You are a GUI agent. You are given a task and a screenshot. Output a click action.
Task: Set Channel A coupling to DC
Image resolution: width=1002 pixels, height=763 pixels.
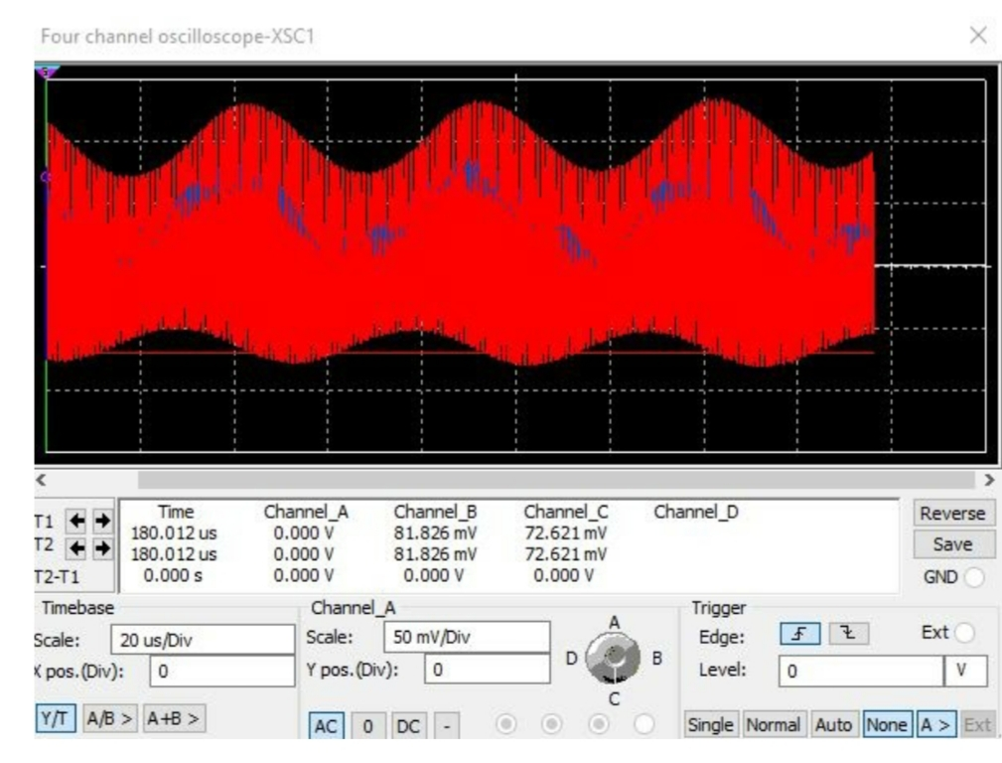pyautogui.click(x=409, y=724)
